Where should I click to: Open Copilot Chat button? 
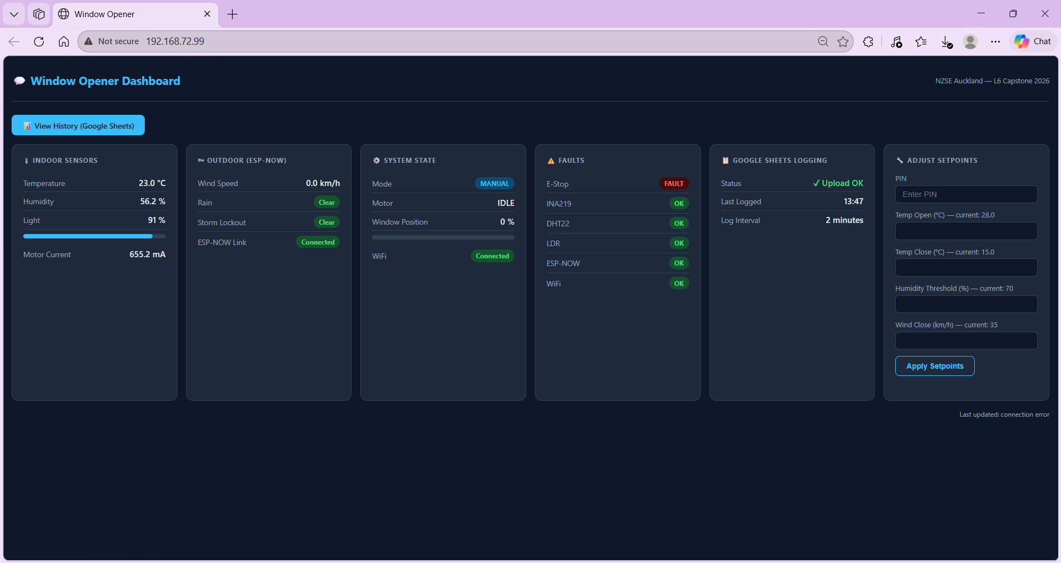point(1033,41)
